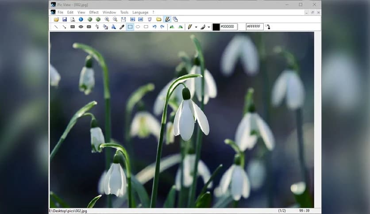The width and height of the screenshot is (370, 214).
Task: Click the zoom in magnifier icon
Action: 107,19
